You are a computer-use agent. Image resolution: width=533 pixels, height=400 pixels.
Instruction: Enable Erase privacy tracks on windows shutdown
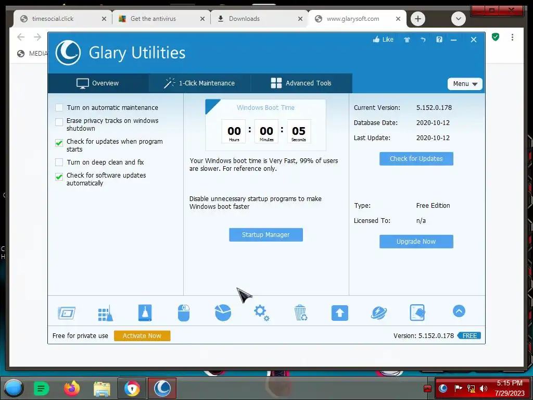59,122
